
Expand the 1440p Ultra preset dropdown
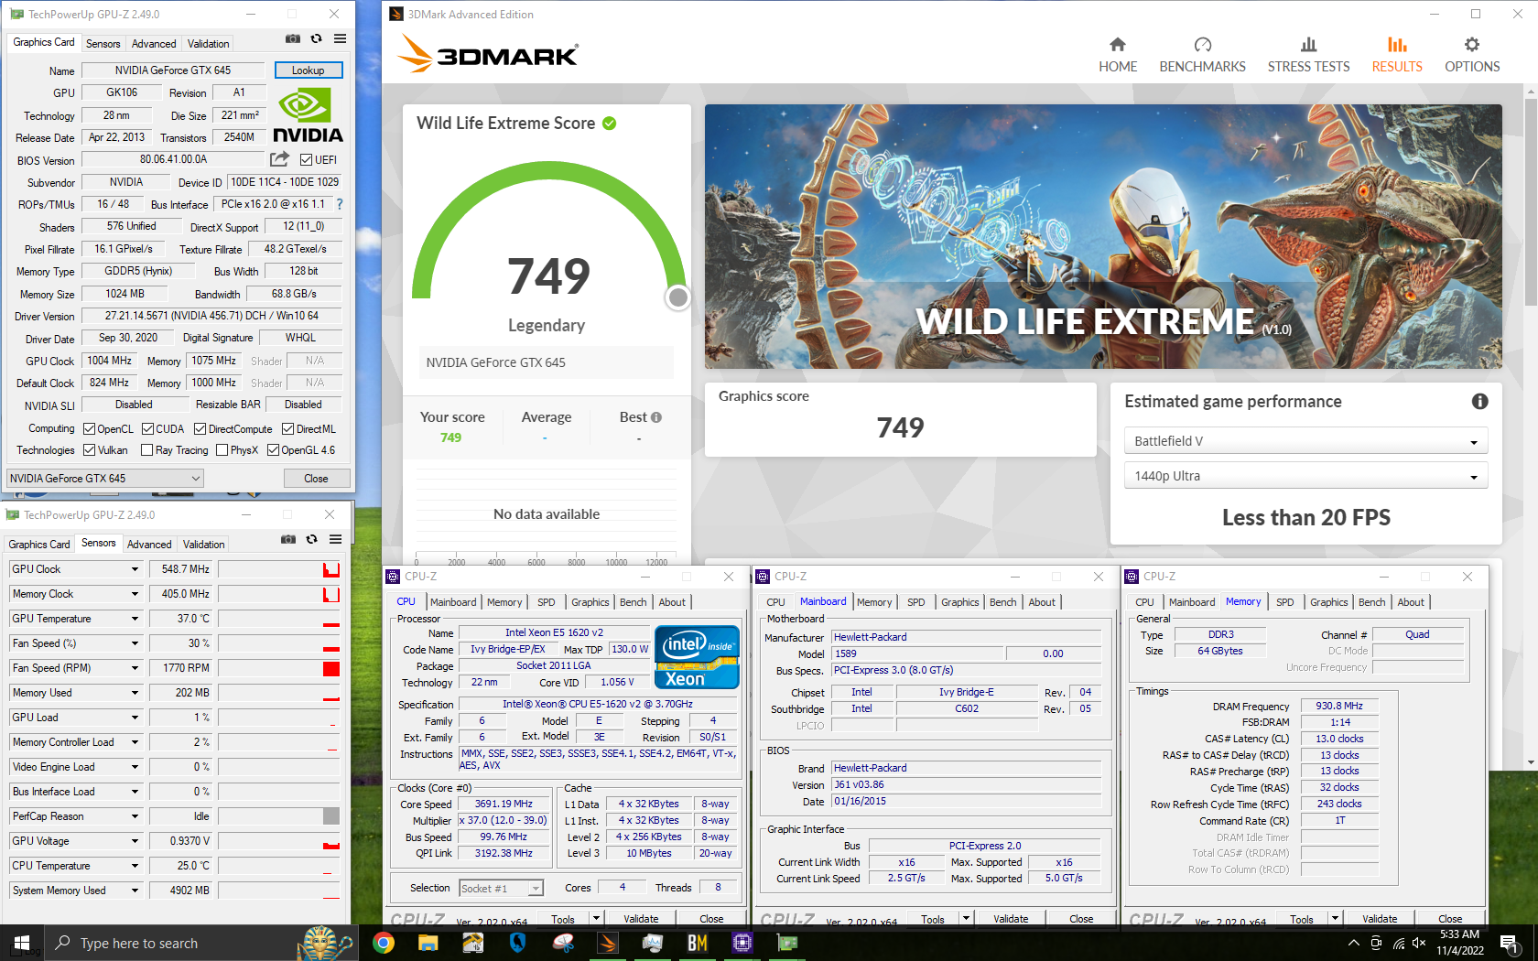(1305, 476)
